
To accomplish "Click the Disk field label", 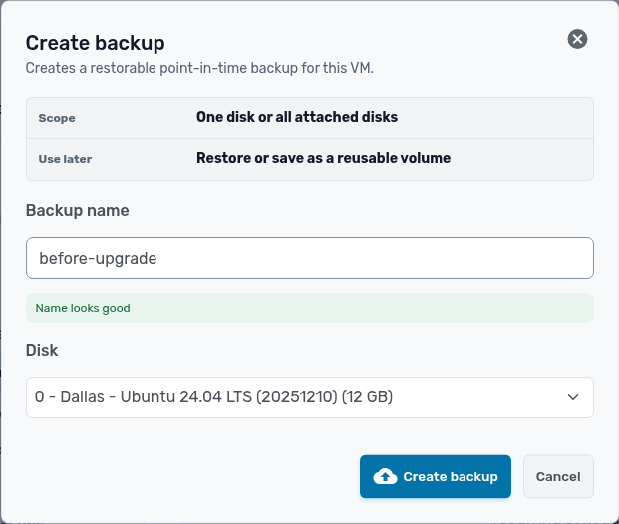I will pos(42,350).
